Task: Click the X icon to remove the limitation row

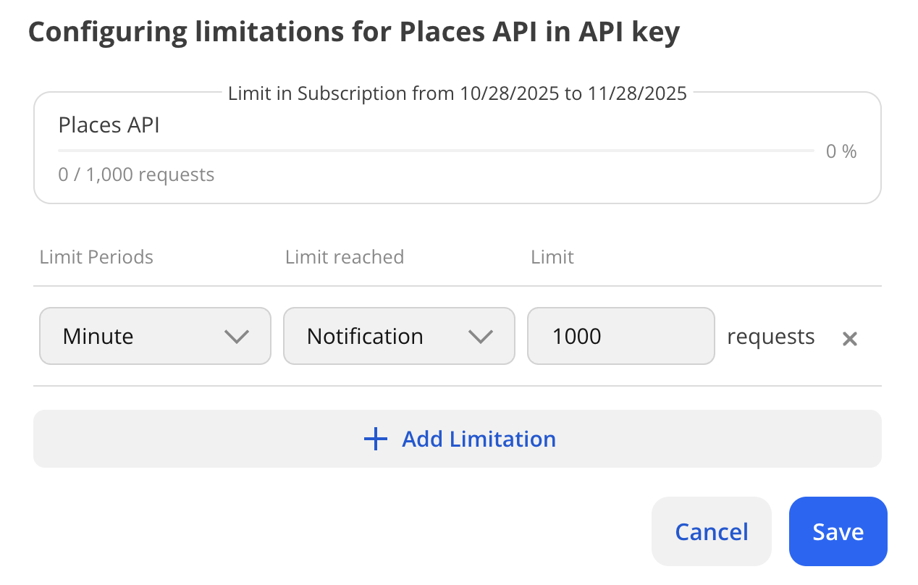Action: click(849, 338)
